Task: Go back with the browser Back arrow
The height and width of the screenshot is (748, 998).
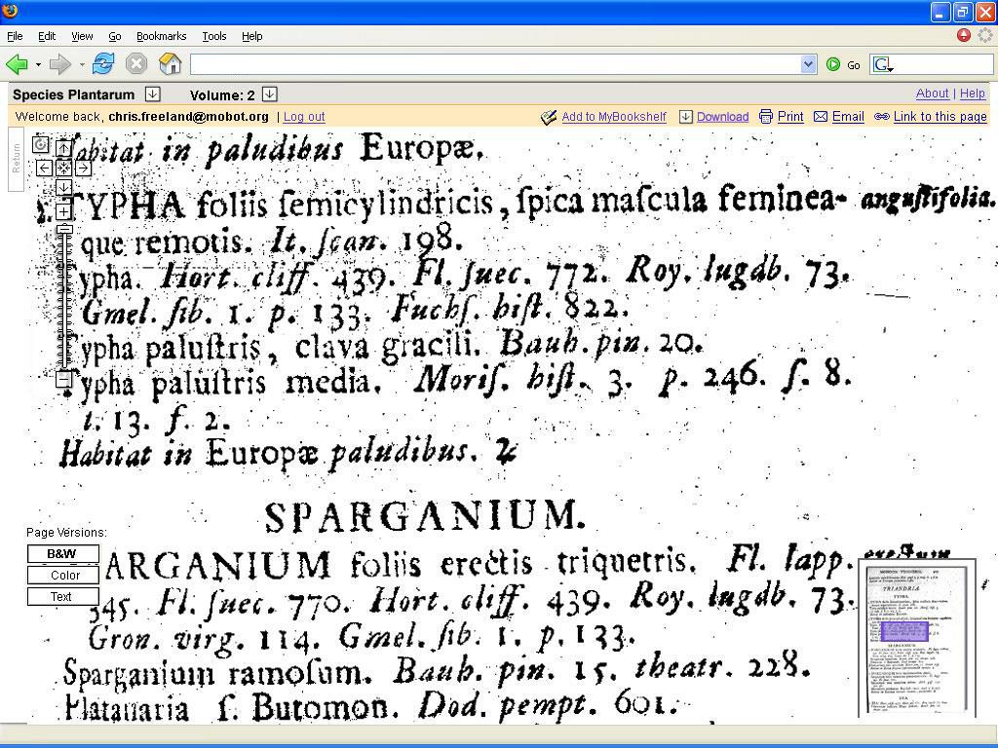Action: tap(17, 63)
